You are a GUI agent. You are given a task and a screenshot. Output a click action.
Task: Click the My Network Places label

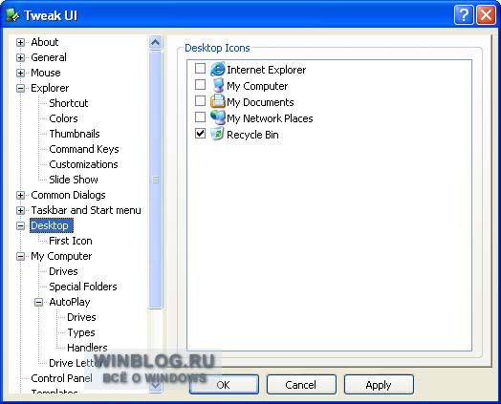point(270,118)
